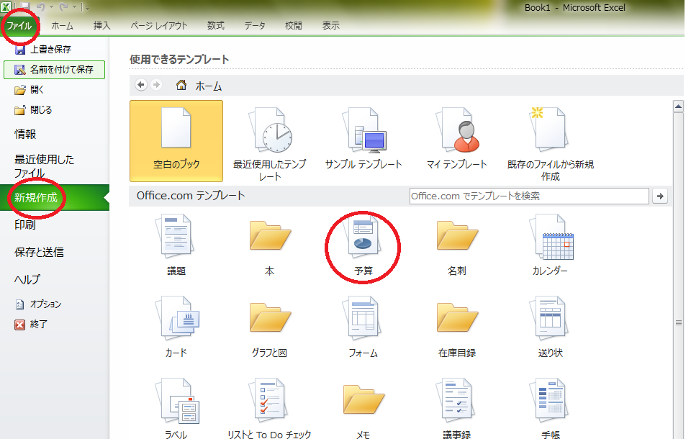Click the Excel icon in title bar
Image resolution: width=691 pixels, height=439 pixels.
pos(5,6)
